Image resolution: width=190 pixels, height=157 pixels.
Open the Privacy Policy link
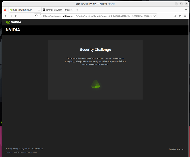coord(12,148)
